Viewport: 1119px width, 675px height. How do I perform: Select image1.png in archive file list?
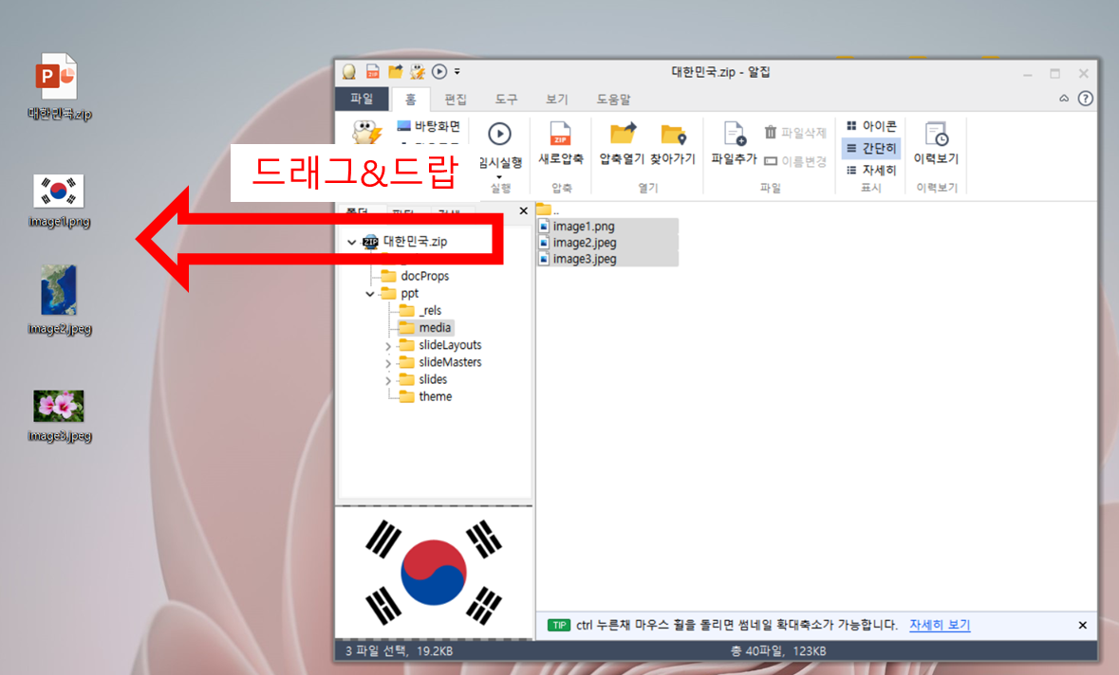point(607,226)
